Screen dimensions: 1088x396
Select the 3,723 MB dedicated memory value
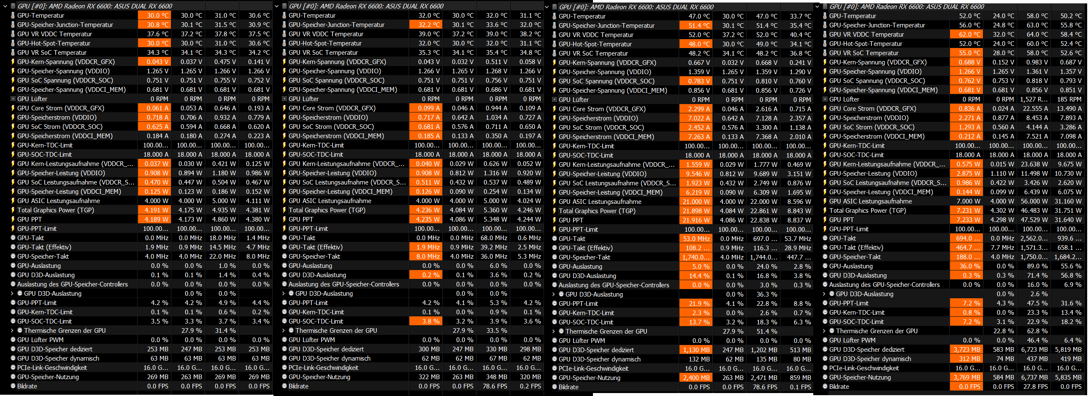(x=966, y=350)
